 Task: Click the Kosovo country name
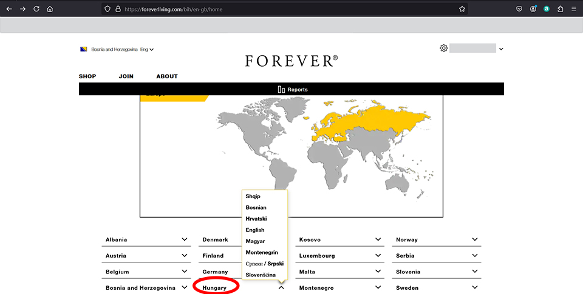tap(310, 240)
